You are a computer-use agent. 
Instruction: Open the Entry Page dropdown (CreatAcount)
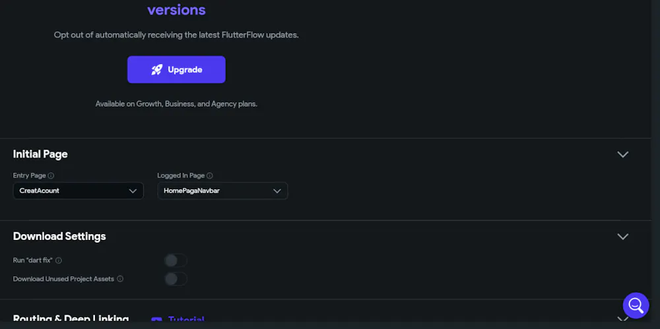[x=78, y=191]
